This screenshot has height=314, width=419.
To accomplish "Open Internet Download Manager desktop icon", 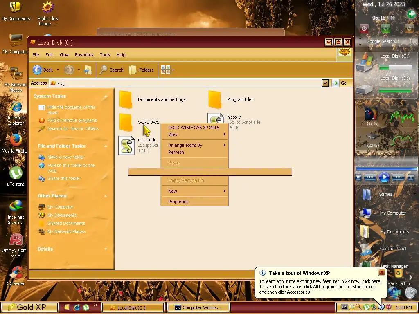I will [16, 206].
